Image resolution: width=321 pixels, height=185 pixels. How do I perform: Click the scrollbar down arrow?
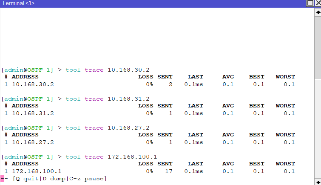click(x=318, y=181)
